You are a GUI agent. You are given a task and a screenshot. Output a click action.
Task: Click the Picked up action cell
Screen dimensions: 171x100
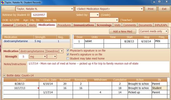(140, 92)
